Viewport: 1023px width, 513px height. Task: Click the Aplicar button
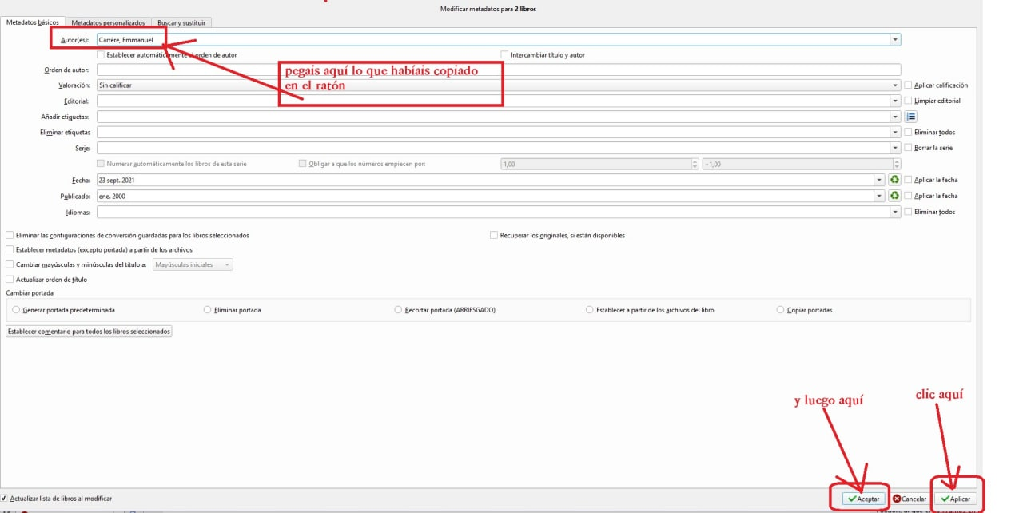pyautogui.click(x=956, y=499)
